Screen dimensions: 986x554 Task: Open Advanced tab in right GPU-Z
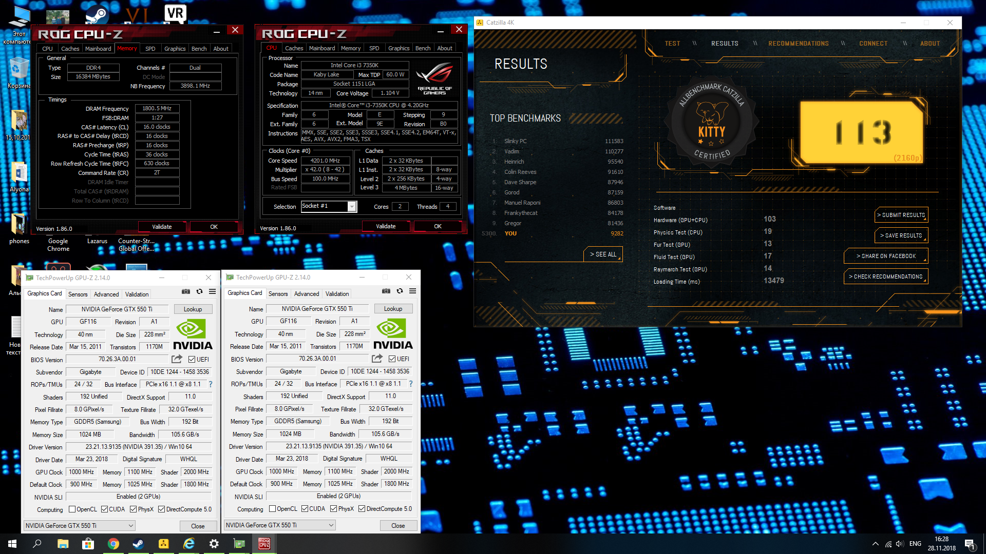click(307, 294)
